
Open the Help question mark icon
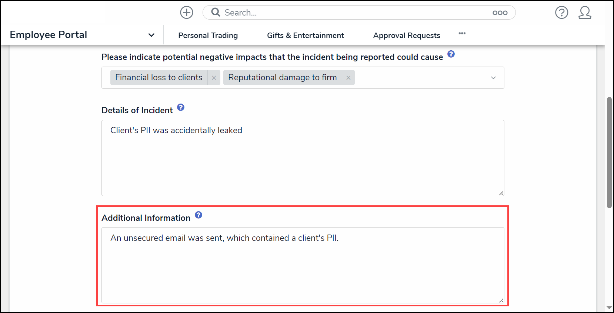tap(561, 13)
